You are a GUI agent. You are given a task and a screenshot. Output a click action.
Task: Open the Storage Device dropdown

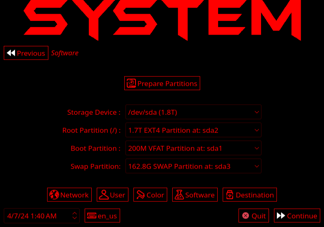(193, 112)
